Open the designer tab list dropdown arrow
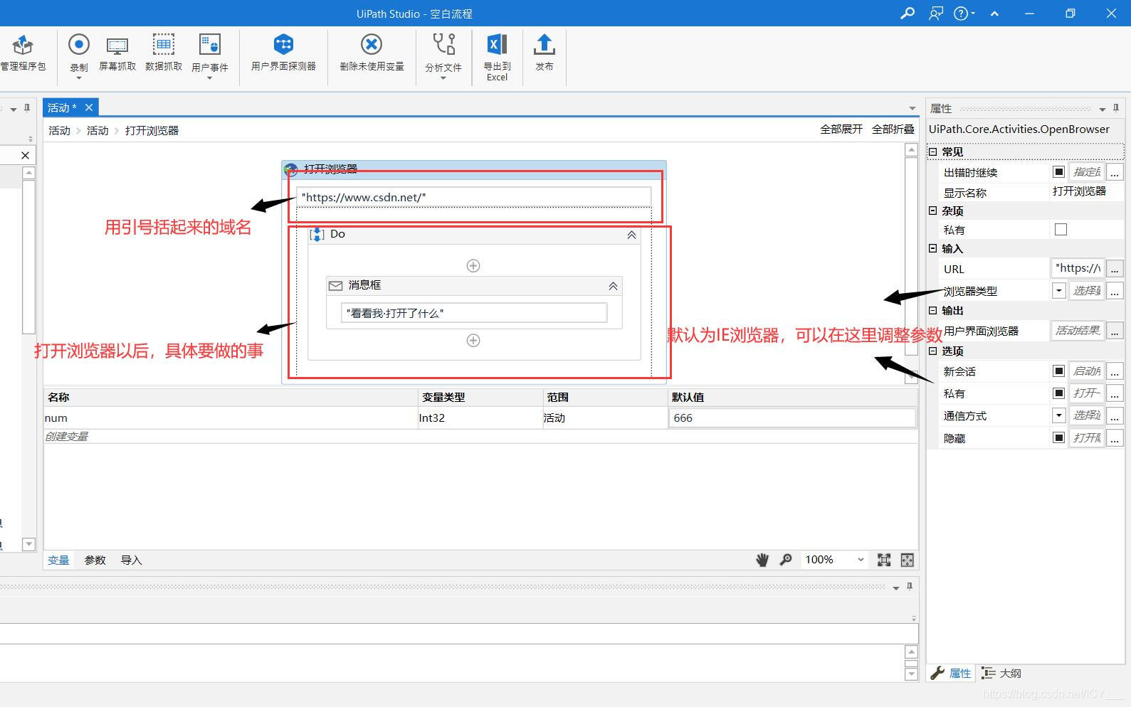This screenshot has height=707, width=1131. (x=912, y=108)
